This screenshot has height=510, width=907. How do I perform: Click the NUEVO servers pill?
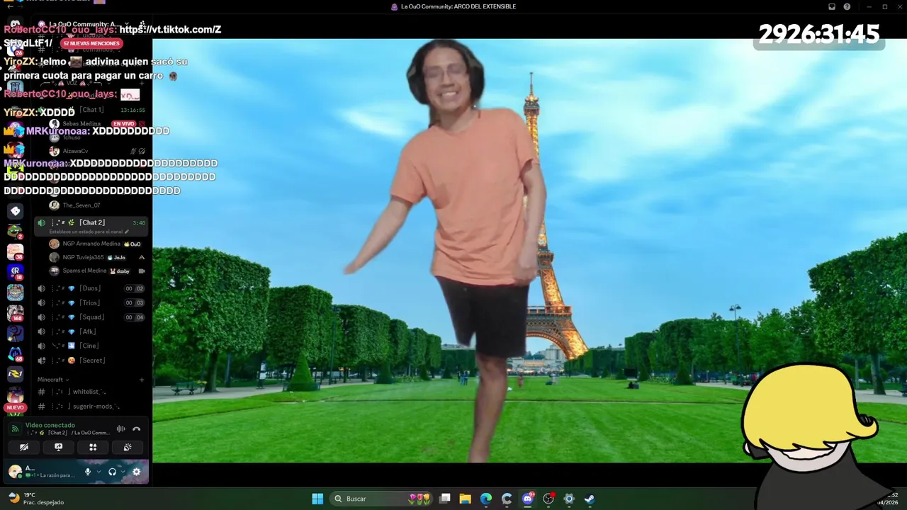click(x=15, y=407)
